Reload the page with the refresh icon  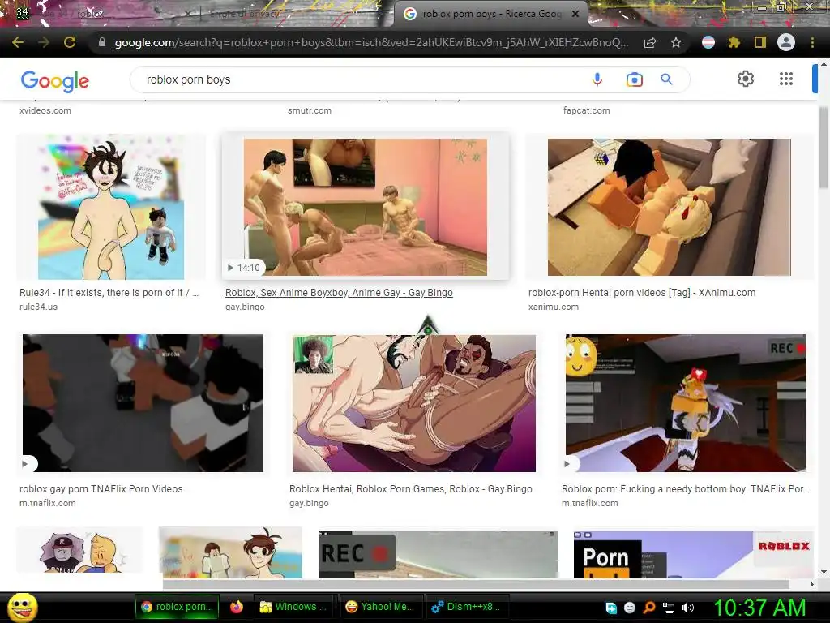coord(70,42)
